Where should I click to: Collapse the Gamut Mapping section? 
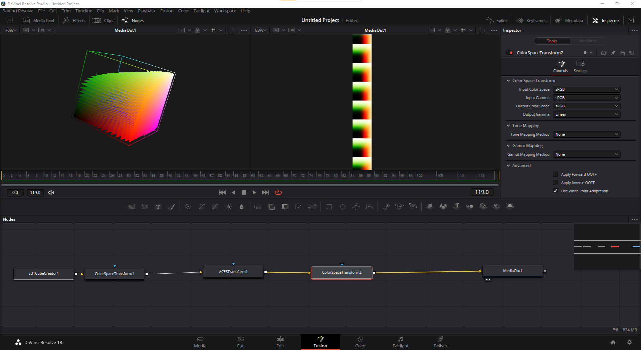[508, 146]
